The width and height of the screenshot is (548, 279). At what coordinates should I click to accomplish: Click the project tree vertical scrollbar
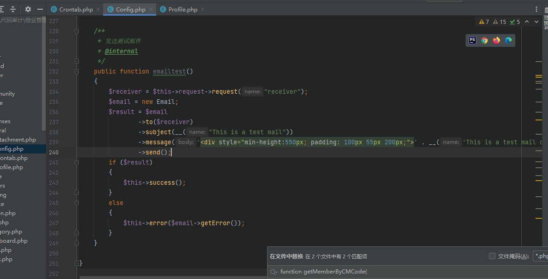coord(44,73)
